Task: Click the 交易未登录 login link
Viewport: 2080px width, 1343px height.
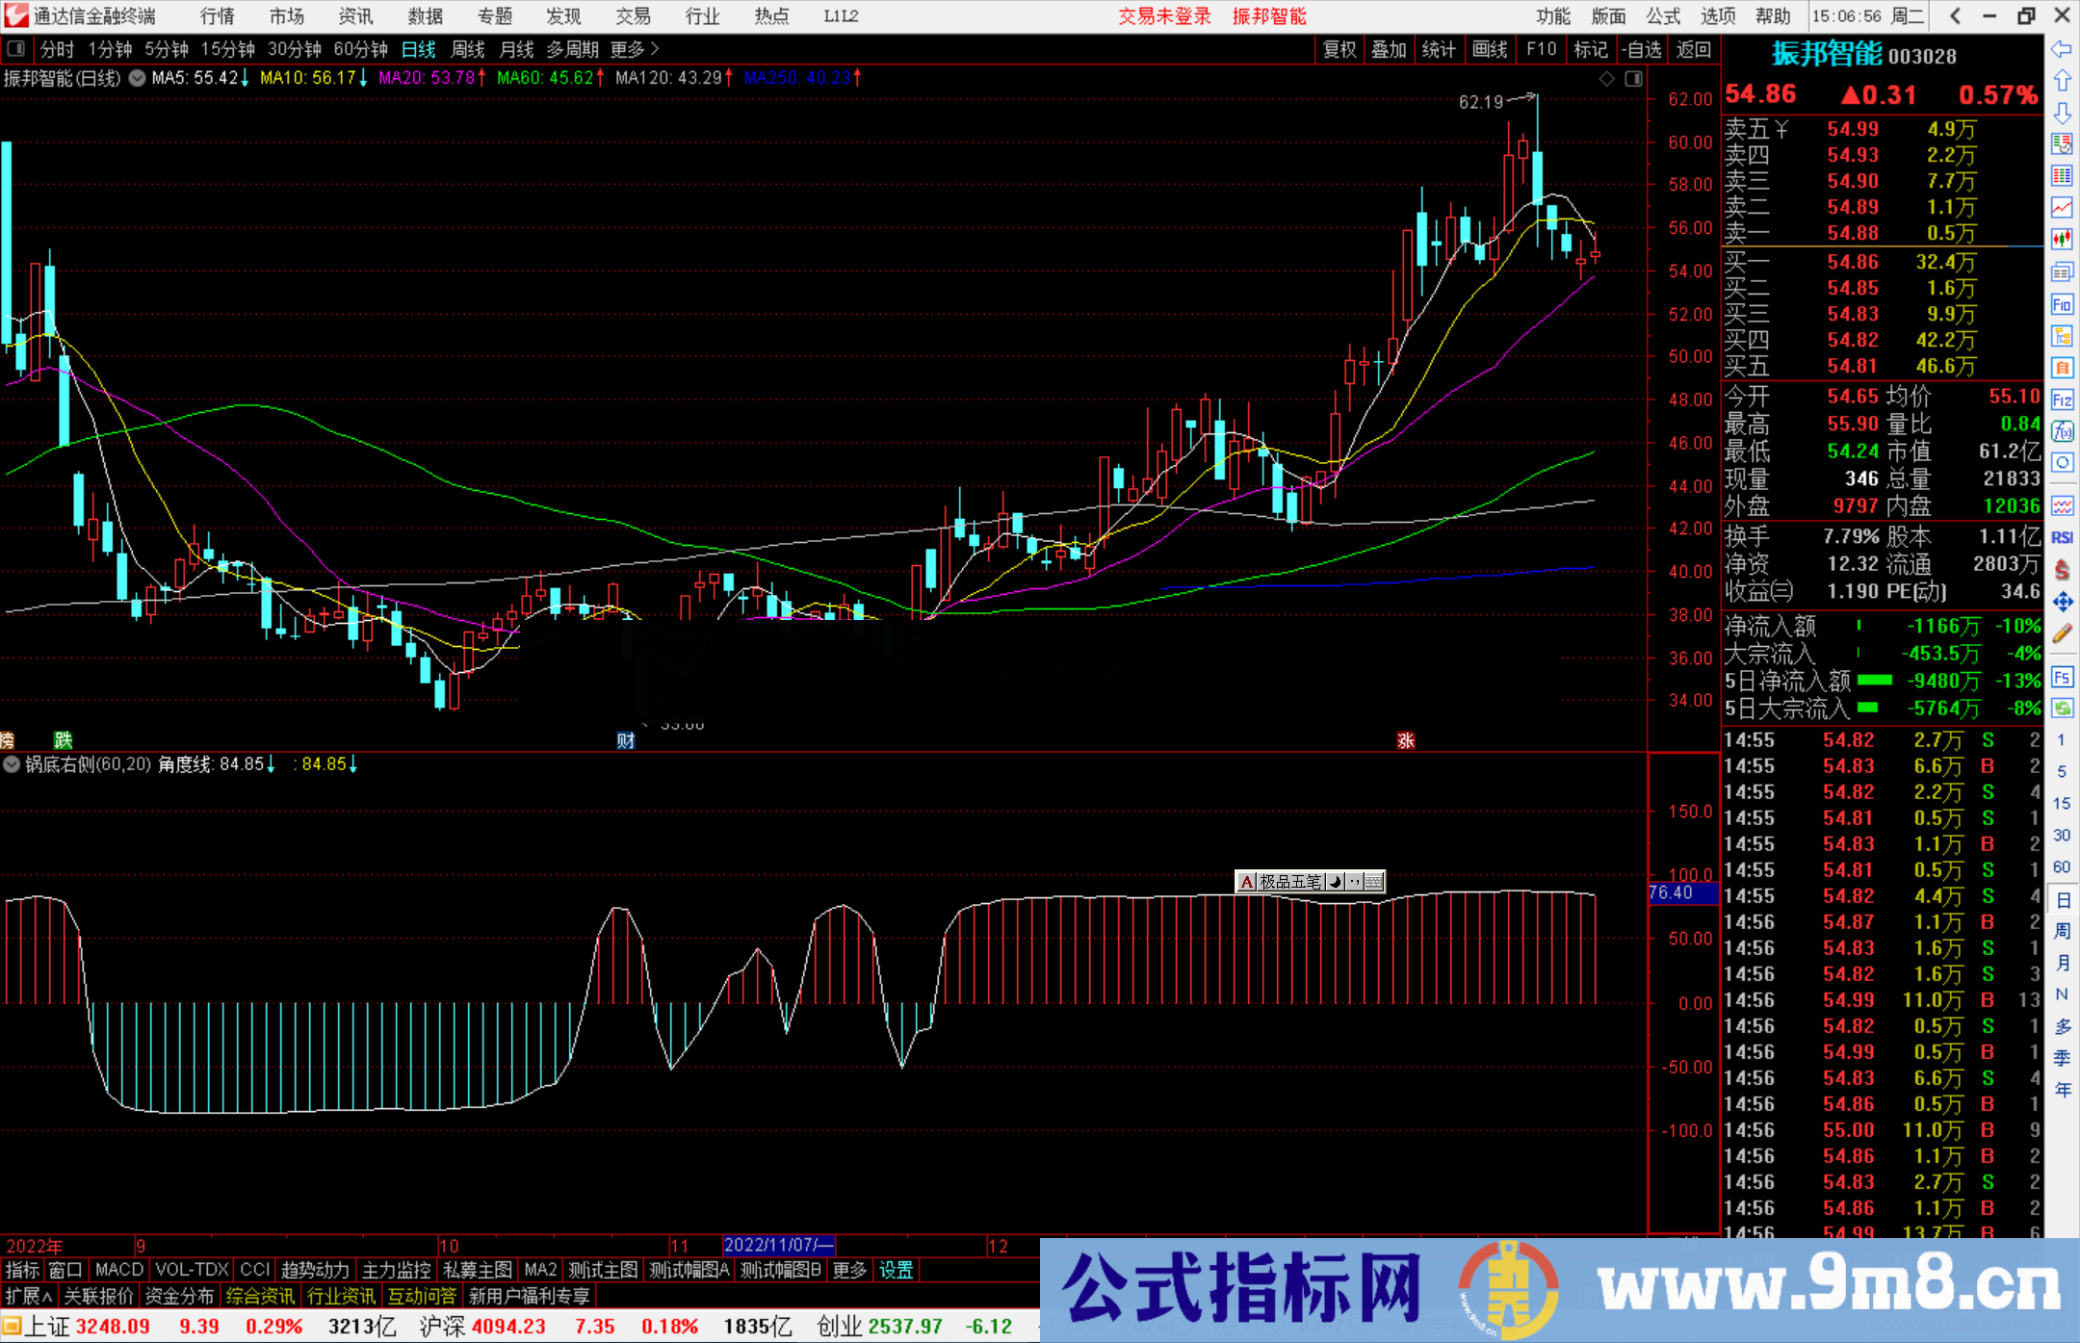Action: 1165,16
